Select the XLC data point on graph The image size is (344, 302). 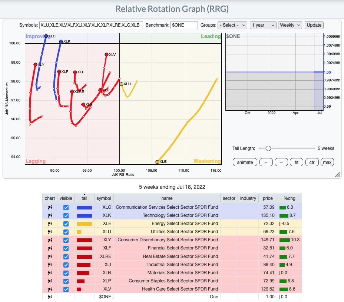pos(46,36)
